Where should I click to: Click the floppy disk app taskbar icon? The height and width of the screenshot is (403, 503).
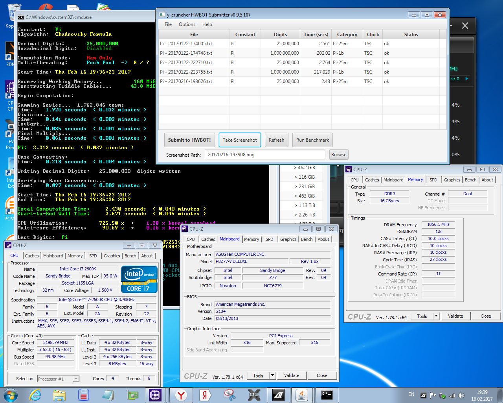(x=83, y=395)
